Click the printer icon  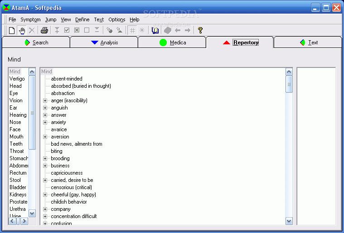44,30
